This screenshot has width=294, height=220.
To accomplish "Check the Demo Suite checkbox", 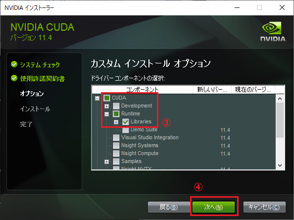I will (x=125, y=129).
